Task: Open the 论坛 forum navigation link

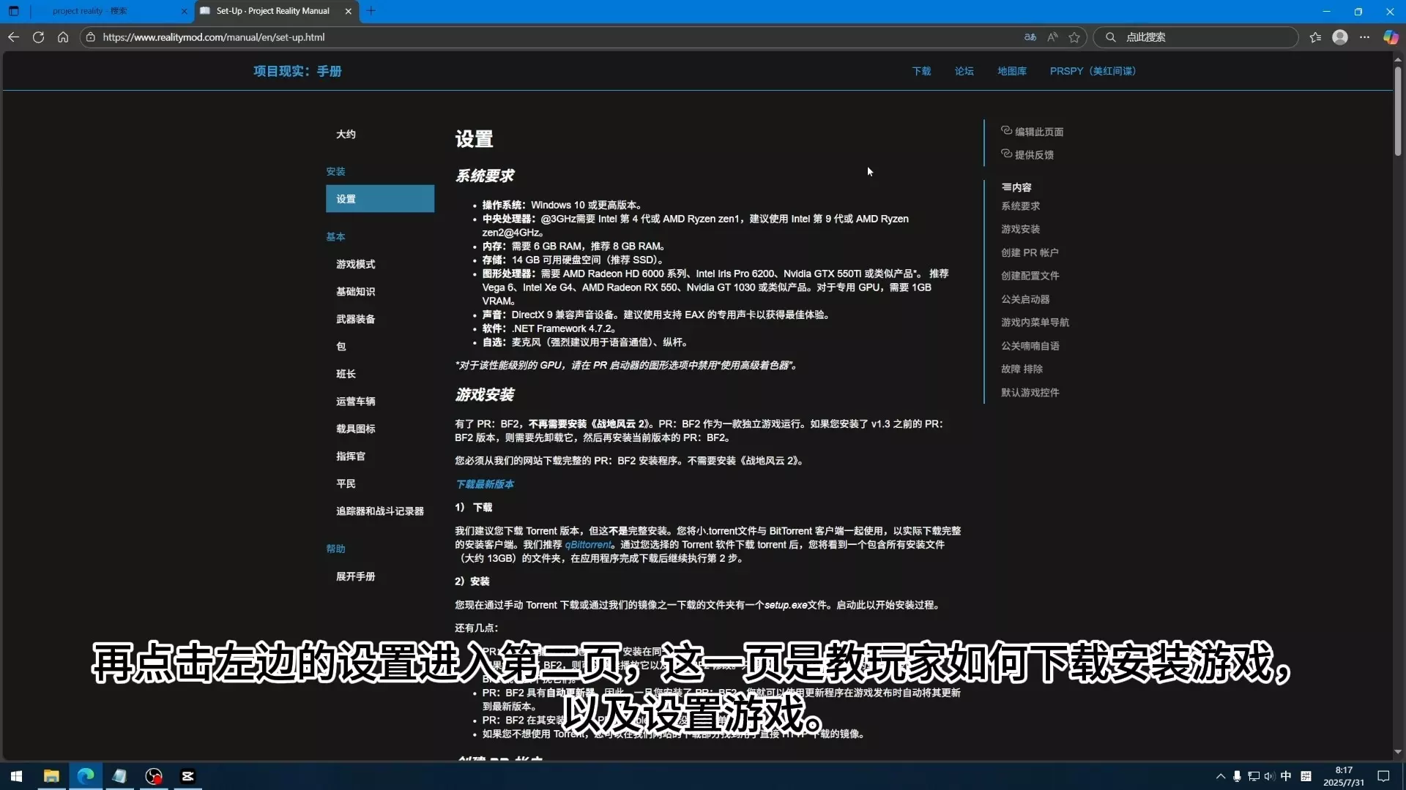Action: 964,71
